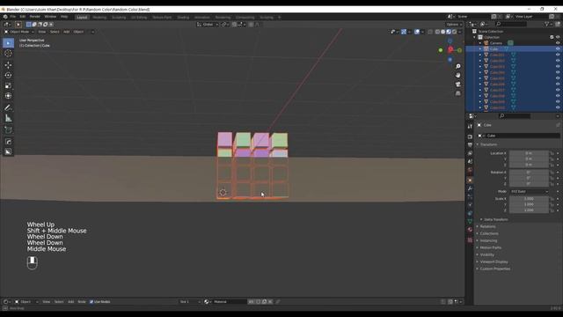Toggle lock on Location X
The width and height of the screenshot is (563, 317).
552,153
